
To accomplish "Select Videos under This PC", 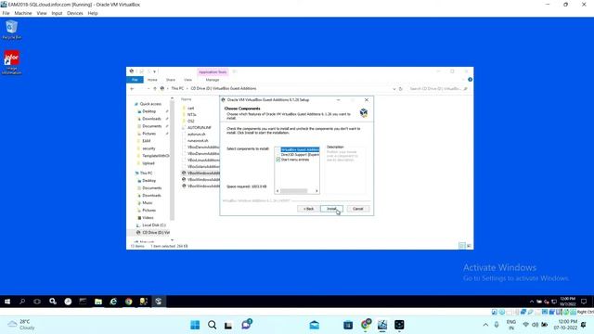I will (148, 218).
